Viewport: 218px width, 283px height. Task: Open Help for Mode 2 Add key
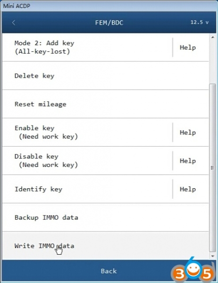188,48
